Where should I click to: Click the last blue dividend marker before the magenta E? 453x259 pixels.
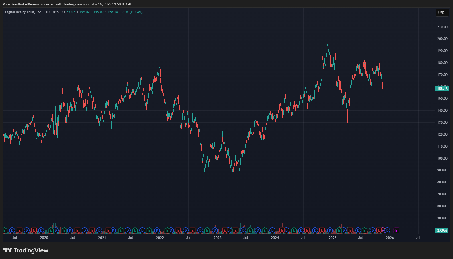tap(387, 230)
